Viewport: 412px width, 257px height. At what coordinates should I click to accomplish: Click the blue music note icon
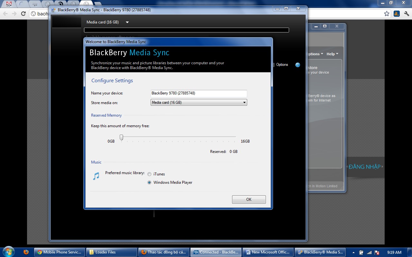(x=96, y=176)
